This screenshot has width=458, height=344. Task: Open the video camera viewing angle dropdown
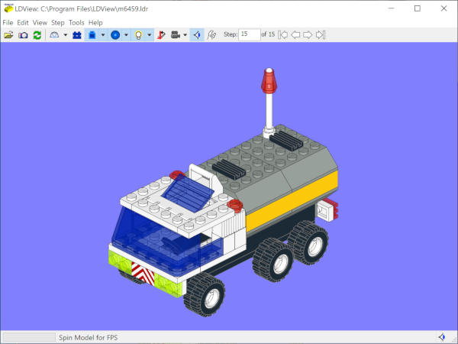[x=185, y=35]
